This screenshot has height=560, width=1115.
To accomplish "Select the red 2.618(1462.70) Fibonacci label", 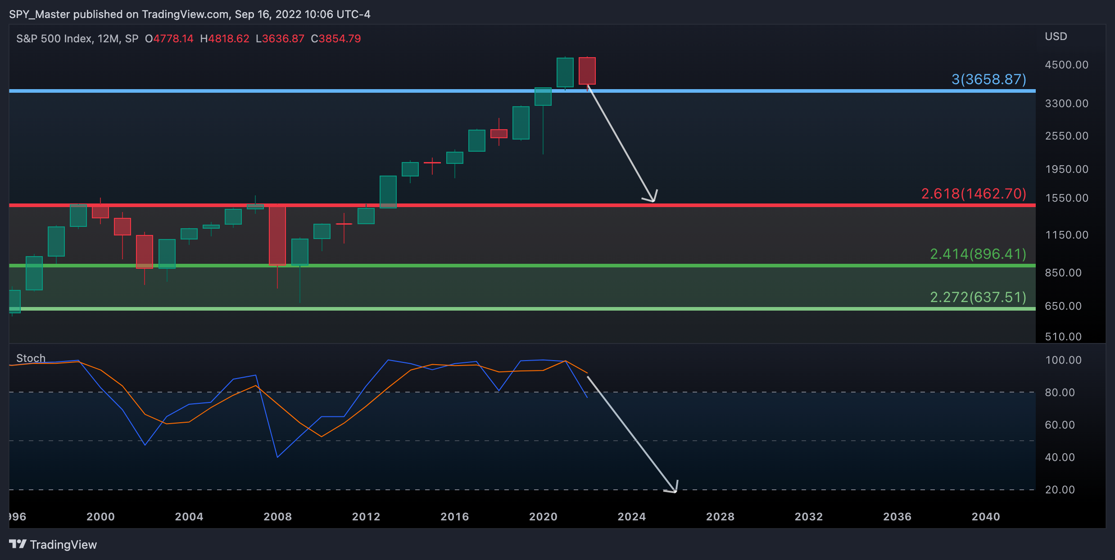I will pos(974,194).
